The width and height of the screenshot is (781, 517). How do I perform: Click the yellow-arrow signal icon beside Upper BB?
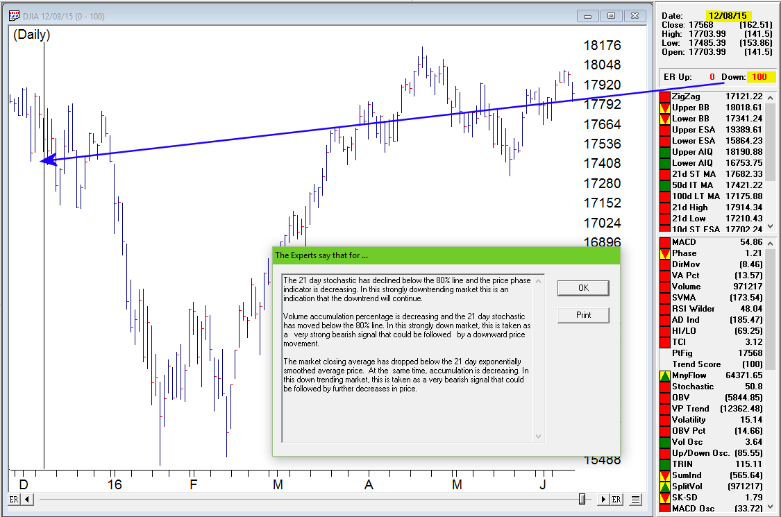click(x=664, y=108)
